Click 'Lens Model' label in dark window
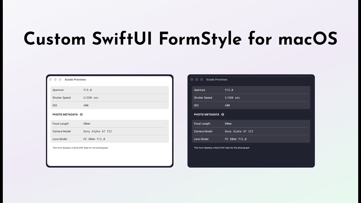361x203 pixels. [201, 139]
